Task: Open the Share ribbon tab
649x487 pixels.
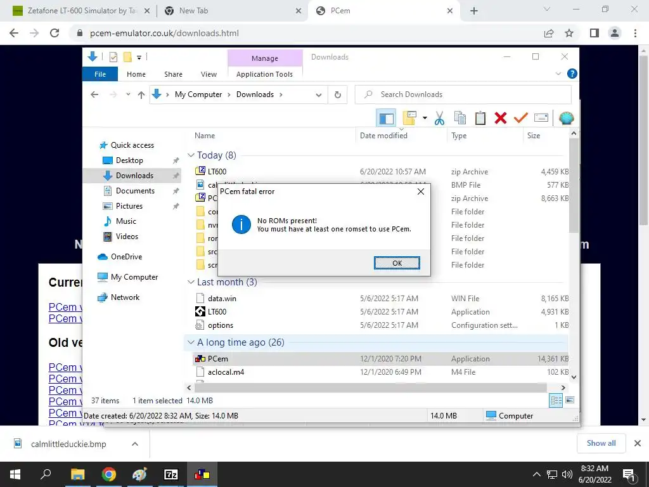Action: [x=173, y=74]
